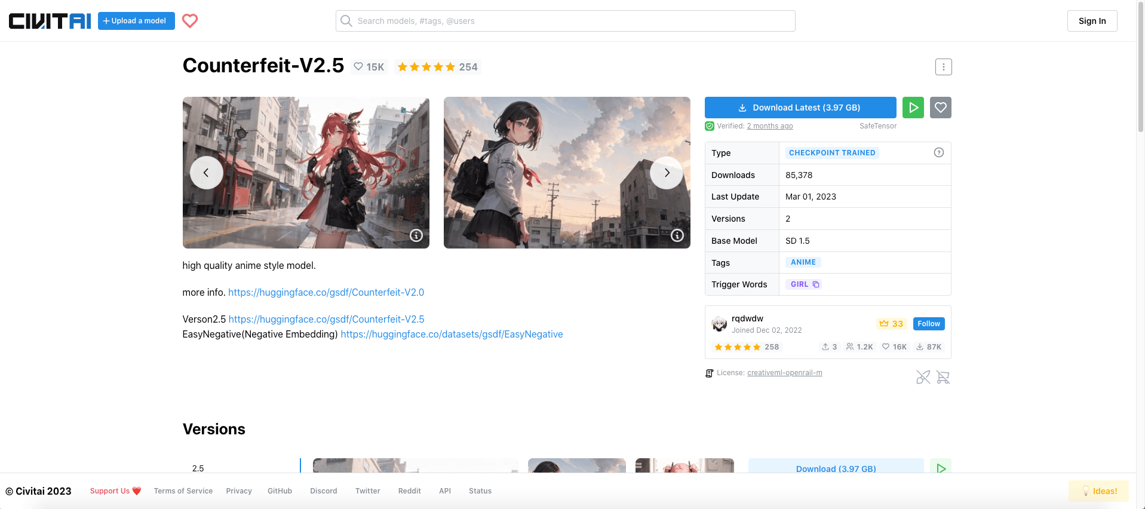1145x509 pixels.
Task: Click green run model play button
Action: [913, 108]
